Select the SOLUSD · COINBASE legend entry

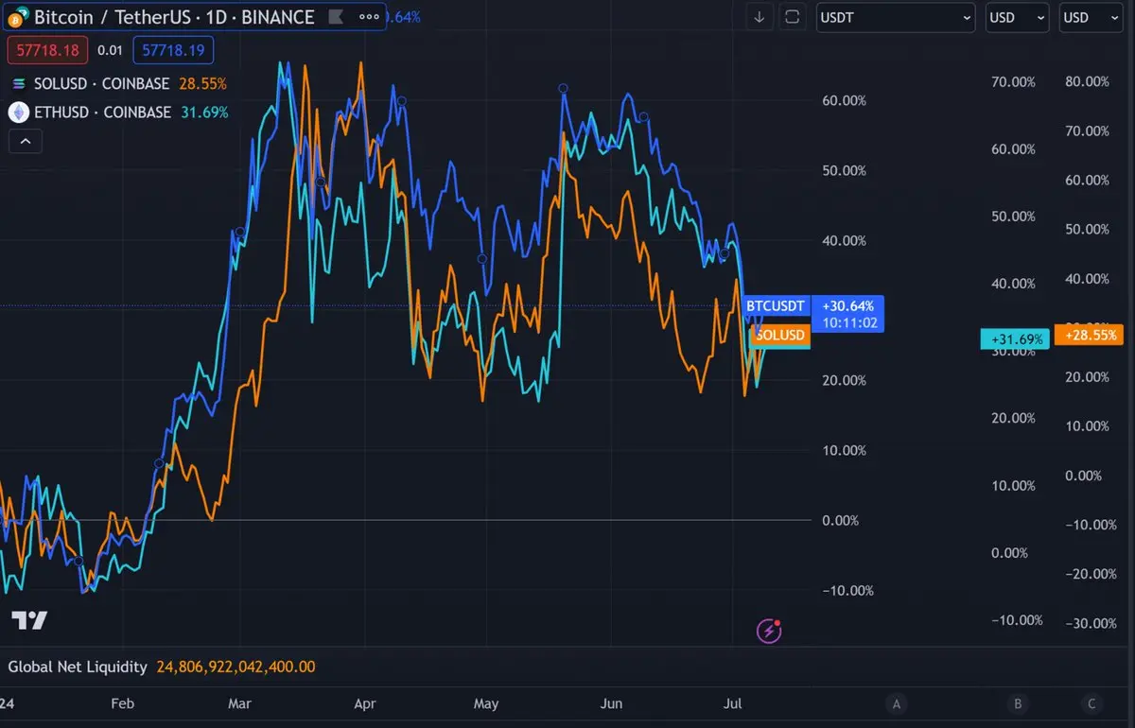tap(103, 83)
